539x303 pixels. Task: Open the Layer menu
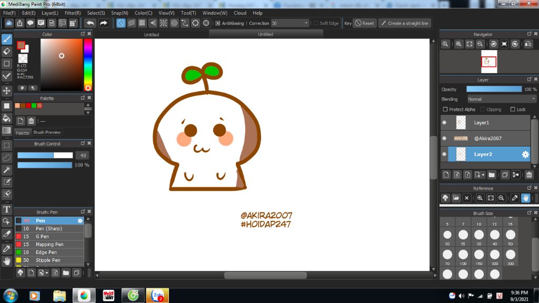coord(50,13)
